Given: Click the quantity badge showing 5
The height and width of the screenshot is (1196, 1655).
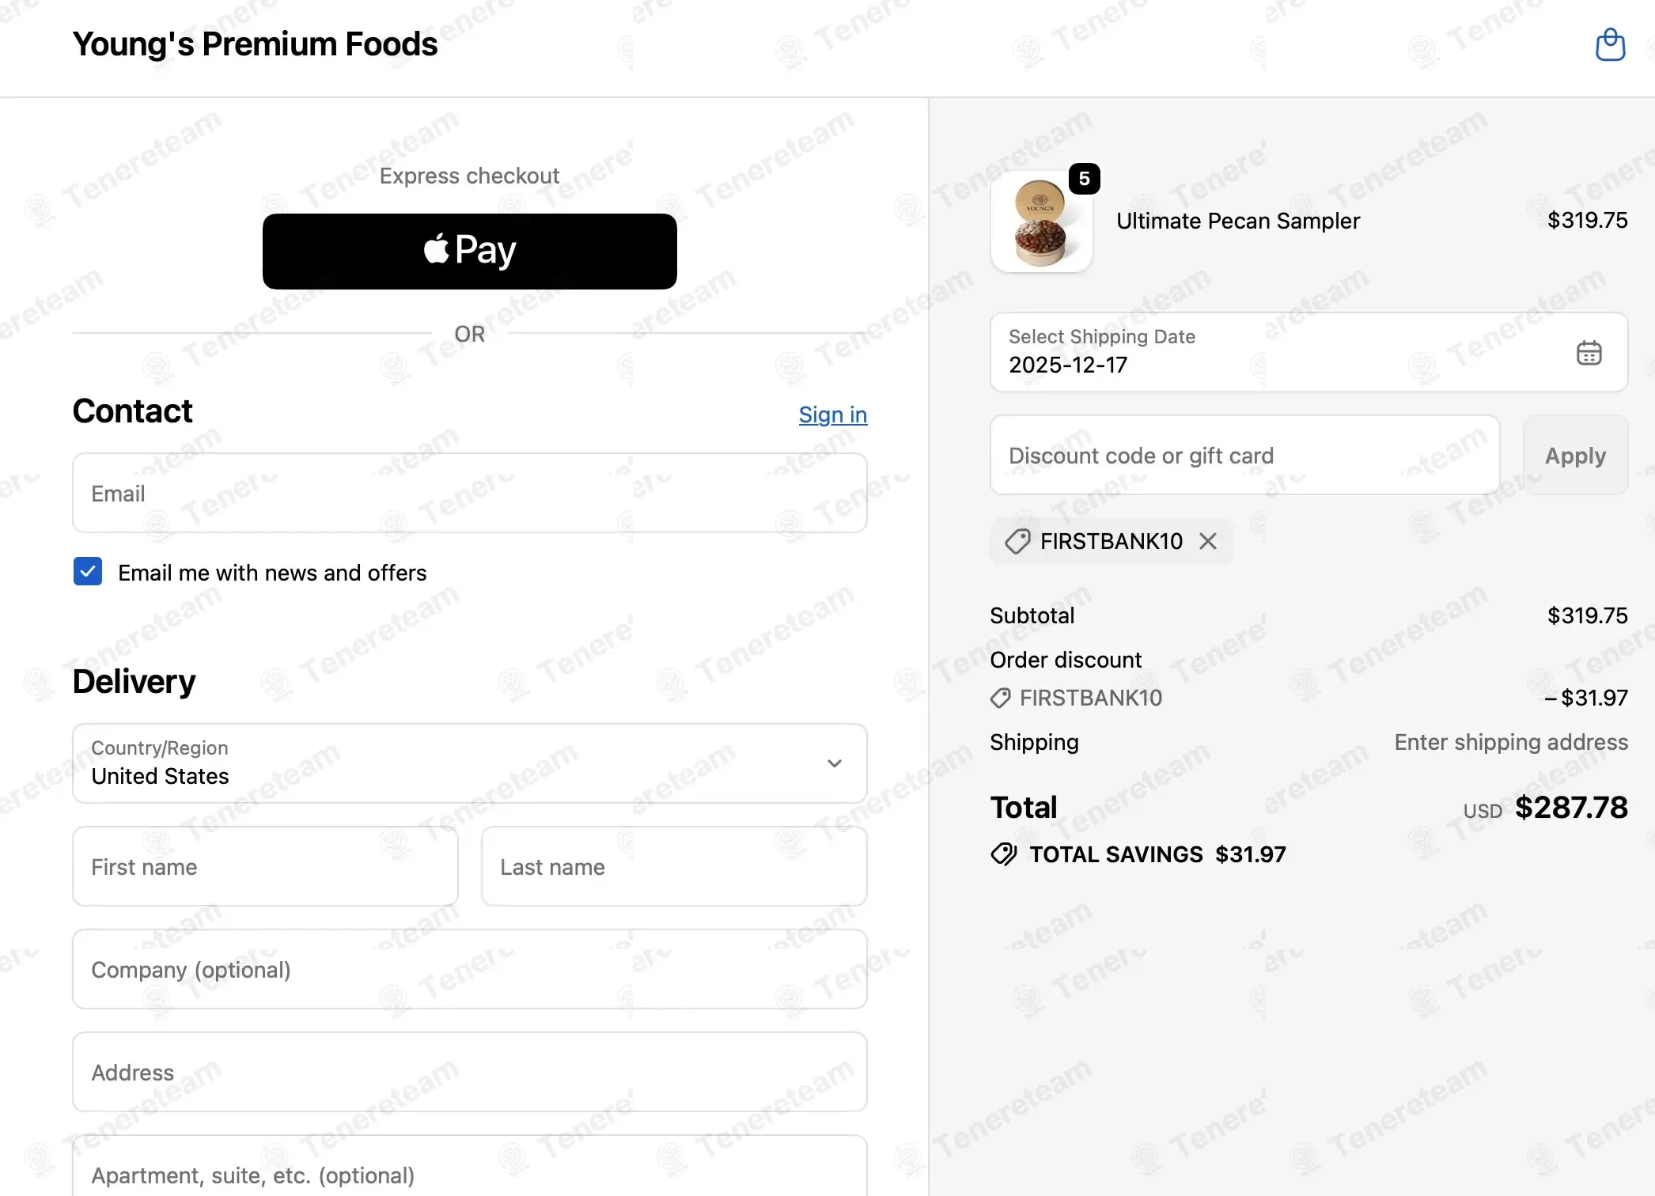Looking at the screenshot, I should click(x=1084, y=179).
